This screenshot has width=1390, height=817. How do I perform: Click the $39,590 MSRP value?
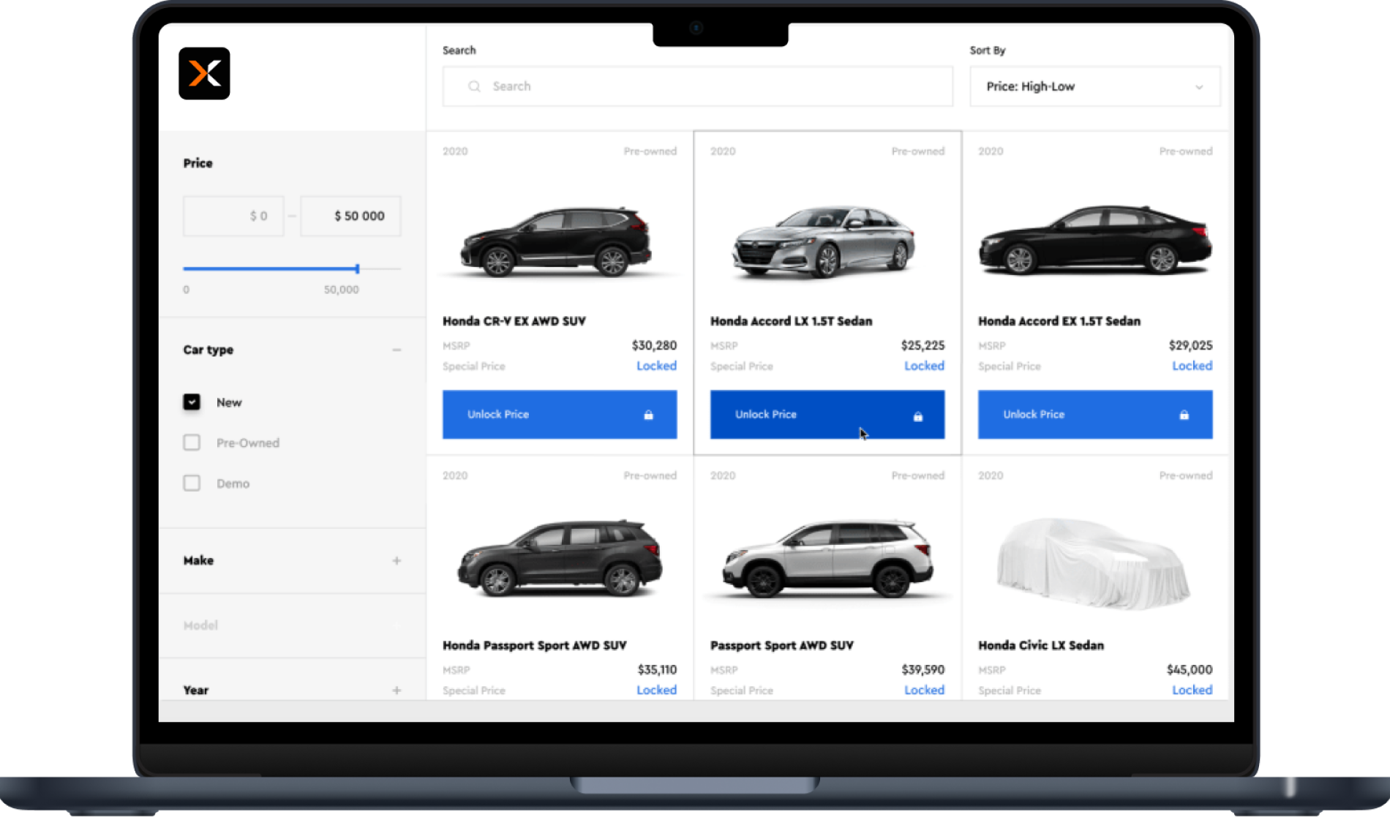click(923, 669)
